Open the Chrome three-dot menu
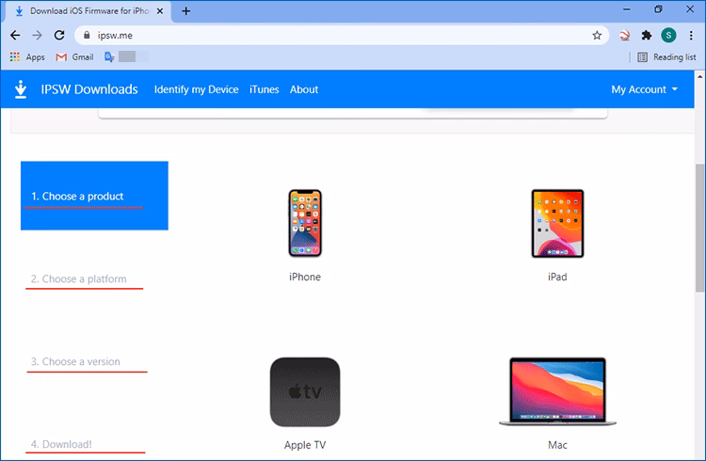Viewport: 706px width, 461px height. tap(691, 35)
